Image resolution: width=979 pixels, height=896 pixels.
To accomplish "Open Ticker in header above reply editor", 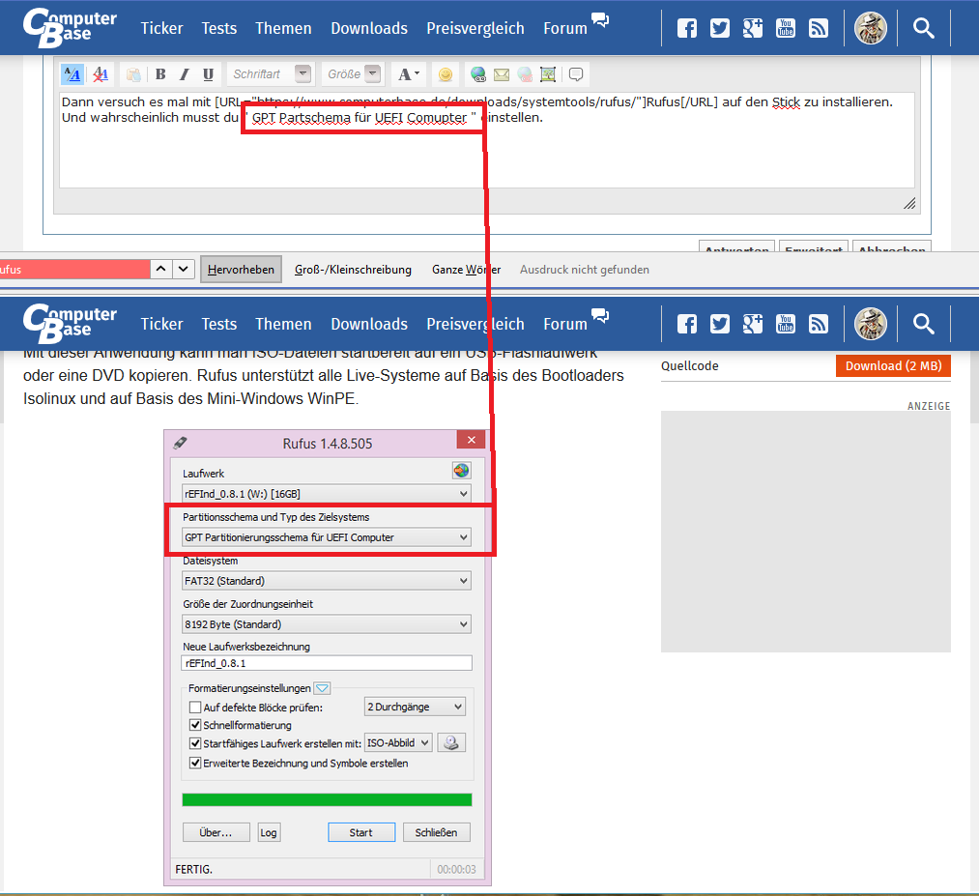I will (161, 28).
